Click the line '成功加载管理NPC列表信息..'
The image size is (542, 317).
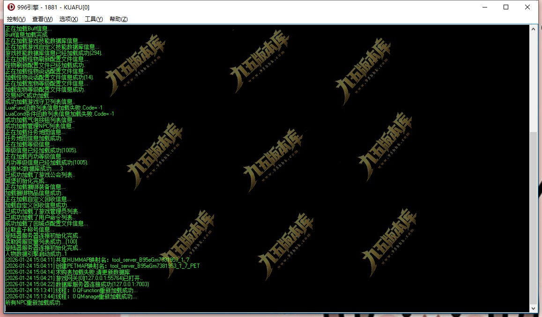click(40, 126)
